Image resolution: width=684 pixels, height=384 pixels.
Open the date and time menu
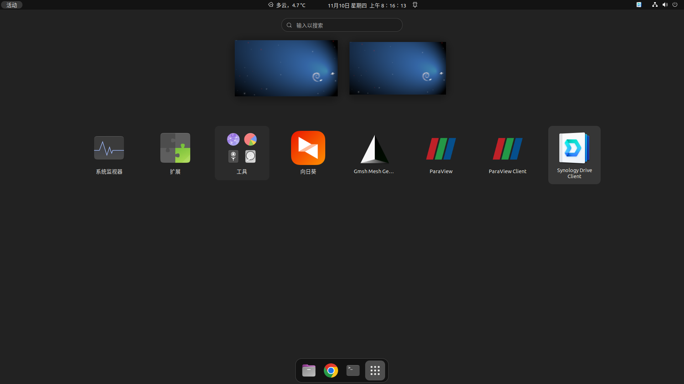367,5
